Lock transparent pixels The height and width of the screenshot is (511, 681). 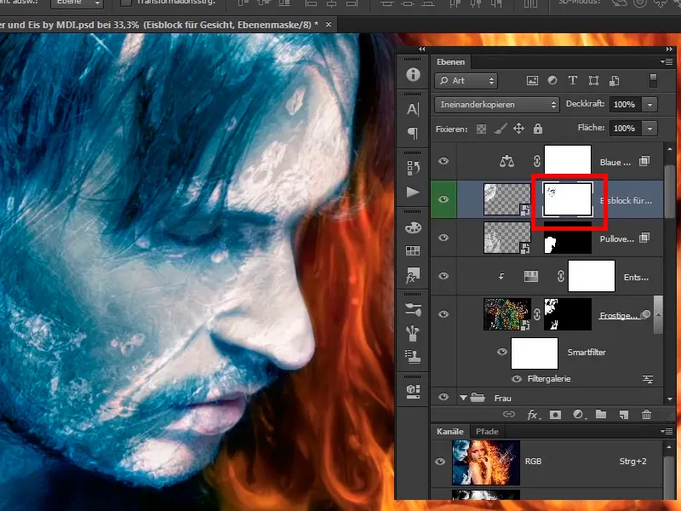point(481,129)
